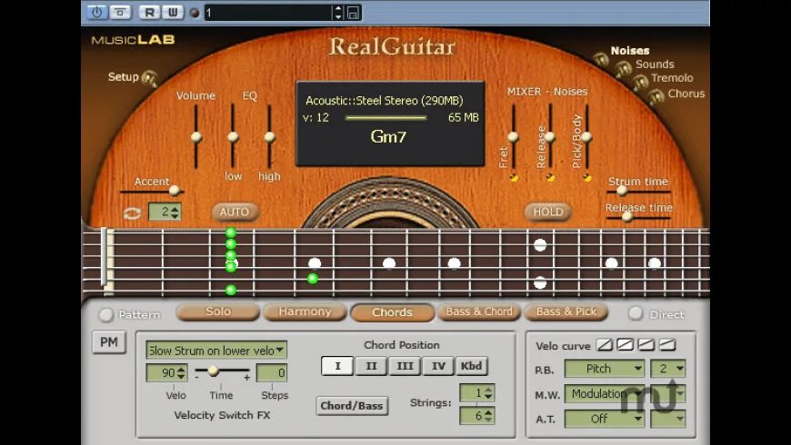Viewport: 791px width, 445px height.
Task: Toggle the HOLD button
Action: click(x=548, y=213)
